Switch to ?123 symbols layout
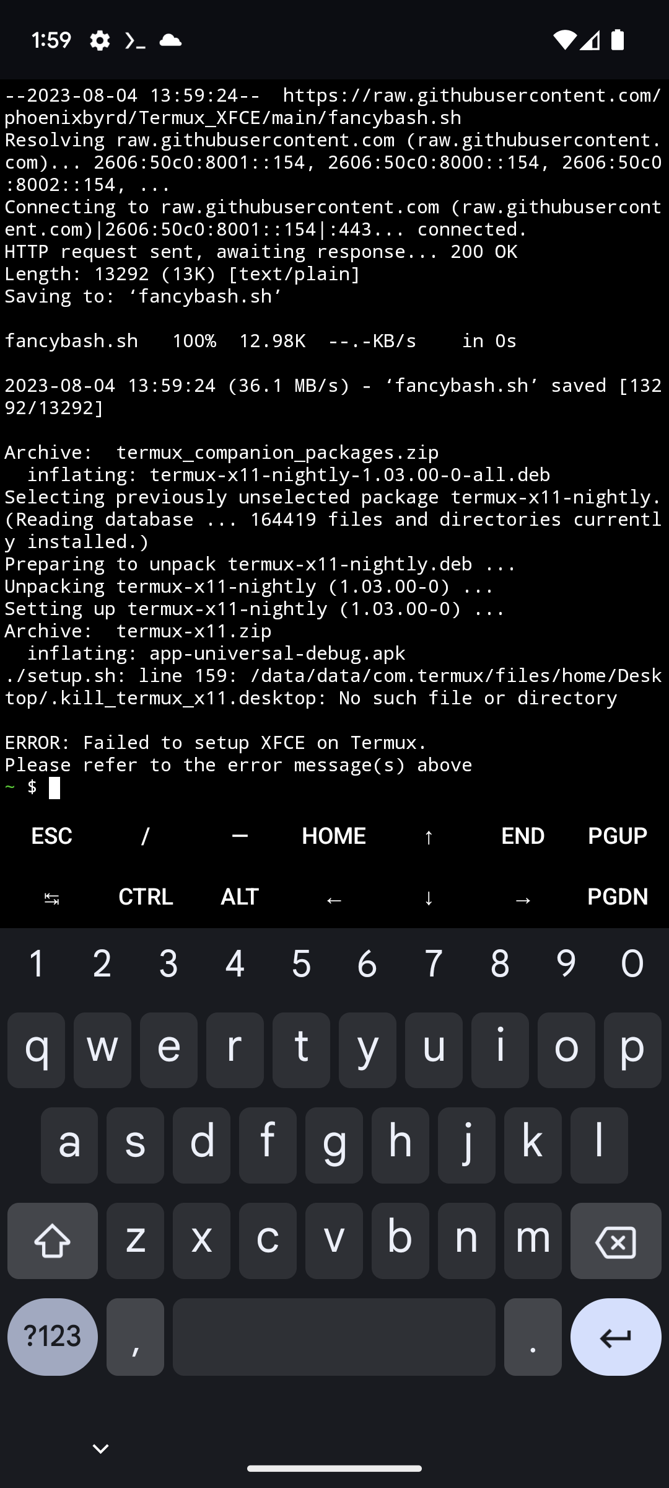The image size is (669, 1488). tap(53, 1337)
